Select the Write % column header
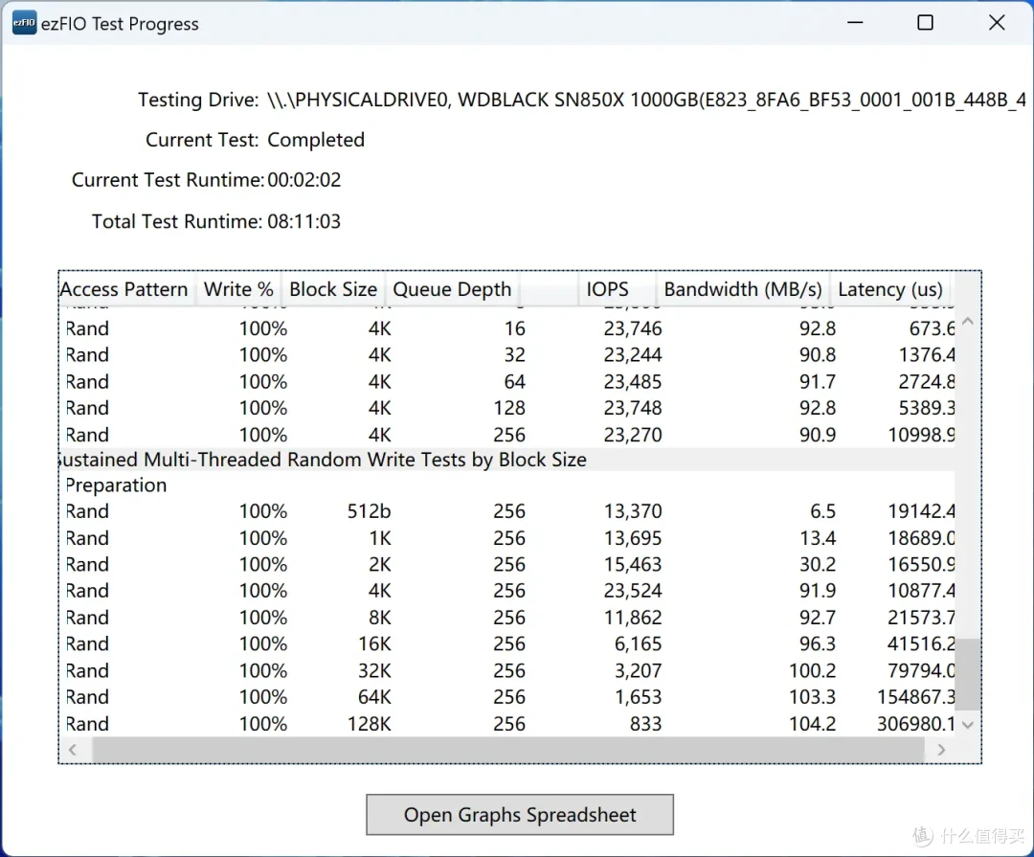This screenshot has width=1034, height=857. click(x=237, y=288)
